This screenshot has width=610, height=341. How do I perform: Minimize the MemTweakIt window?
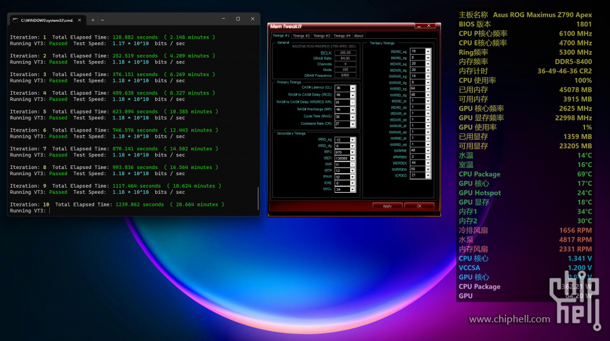pos(419,26)
